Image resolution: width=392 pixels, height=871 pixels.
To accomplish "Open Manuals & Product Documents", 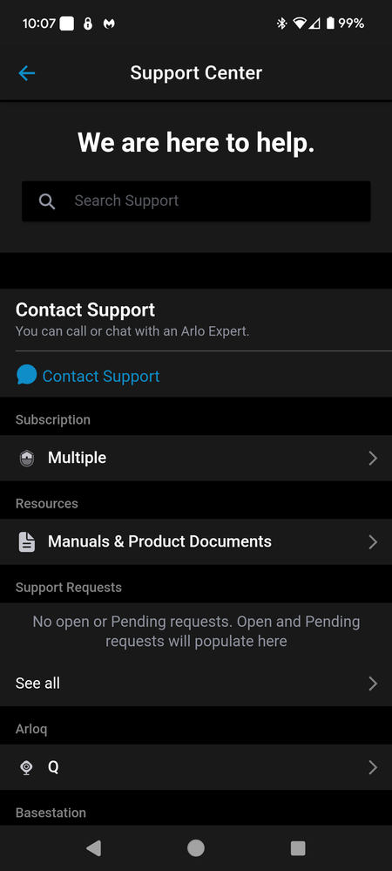I will coord(196,542).
